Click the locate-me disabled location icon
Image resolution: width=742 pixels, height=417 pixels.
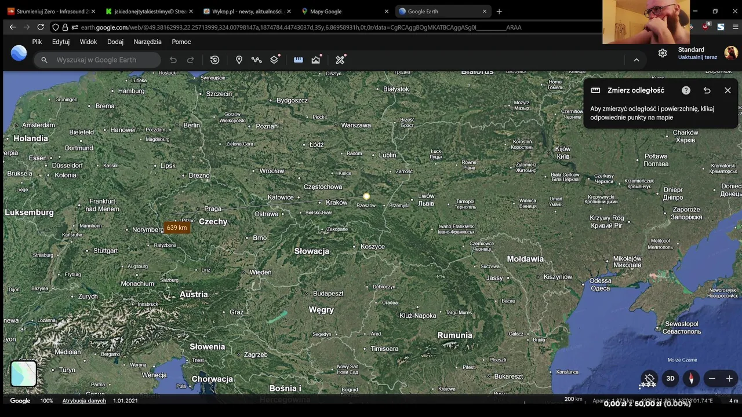coord(649,379)
